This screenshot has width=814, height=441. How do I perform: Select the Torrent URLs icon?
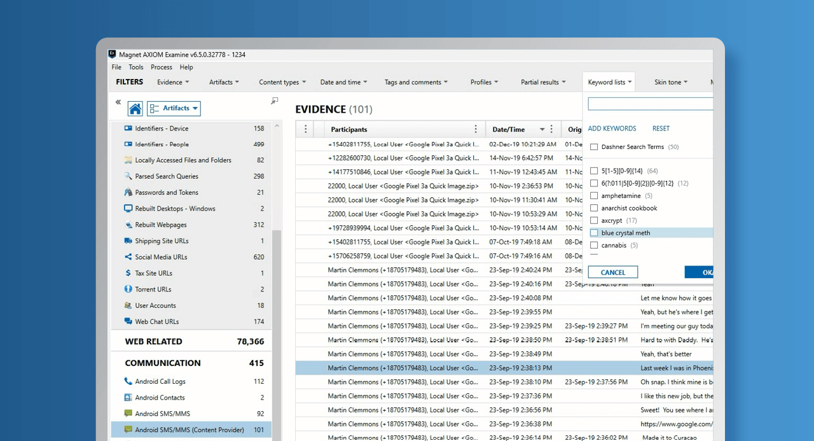pos(128,290)
